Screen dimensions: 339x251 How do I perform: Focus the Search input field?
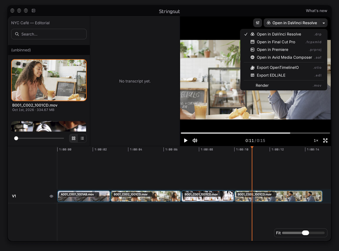(49, 34)
